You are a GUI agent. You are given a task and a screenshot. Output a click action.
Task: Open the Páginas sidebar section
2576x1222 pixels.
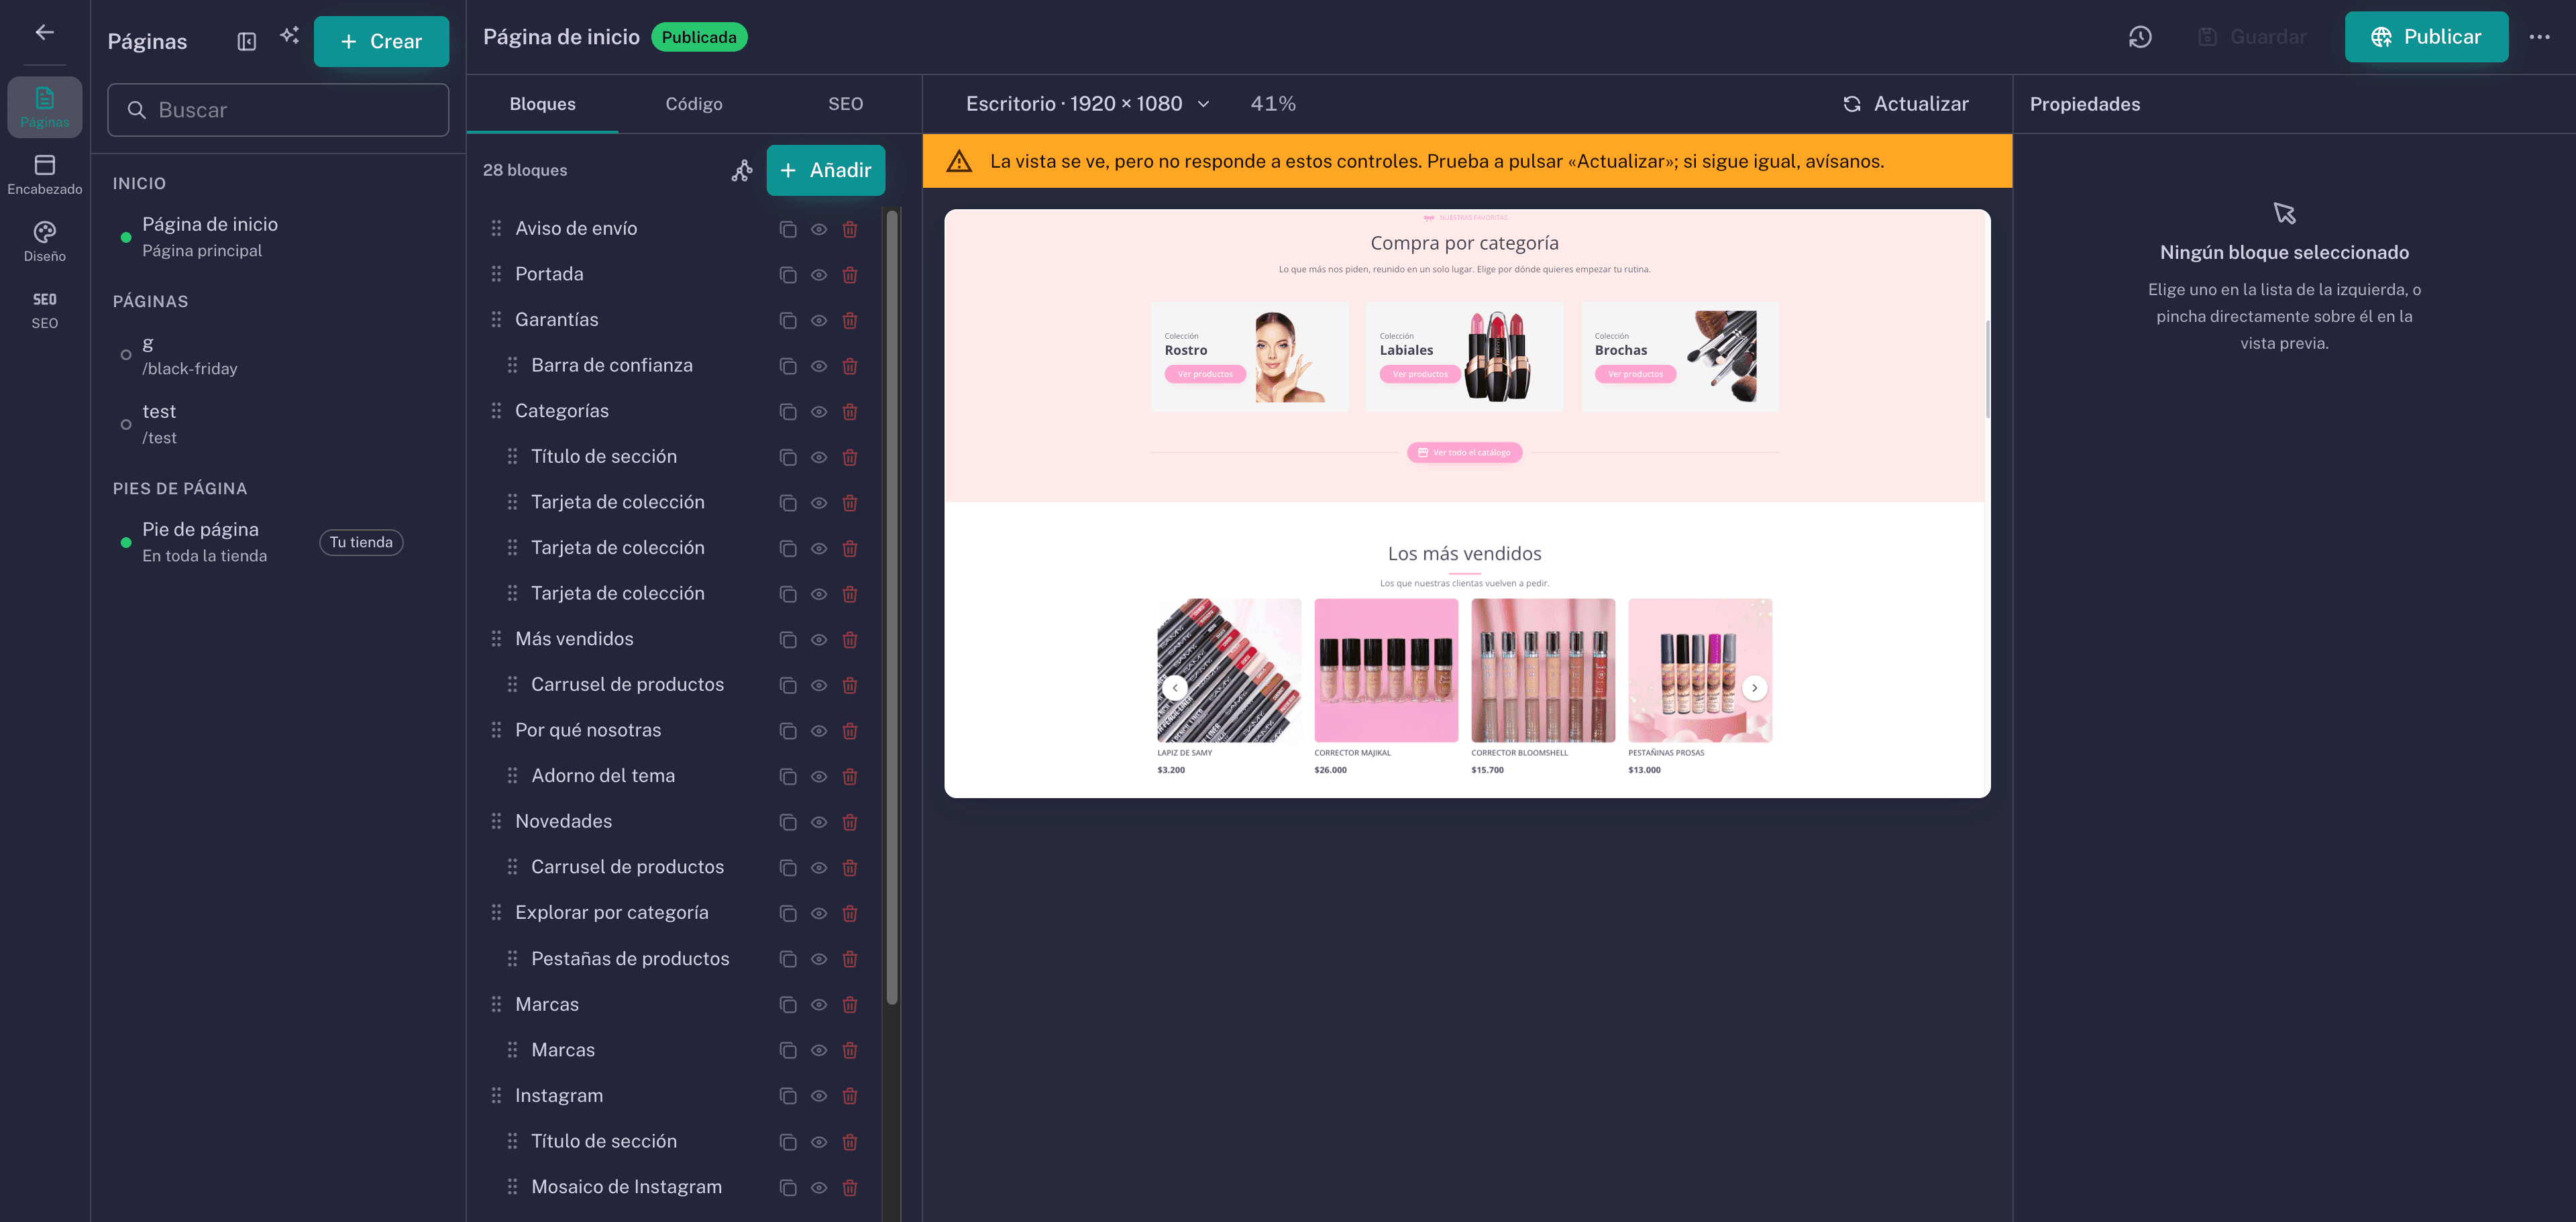click(45, 107)
